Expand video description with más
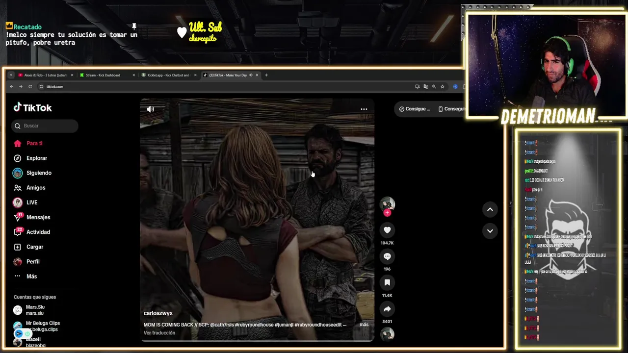The width and height of the screenshot is (628, 353). tap(364, 325)
